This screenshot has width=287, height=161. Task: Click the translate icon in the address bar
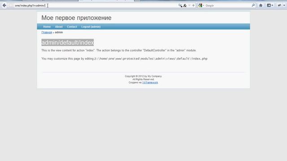click(x=180, y=5)
